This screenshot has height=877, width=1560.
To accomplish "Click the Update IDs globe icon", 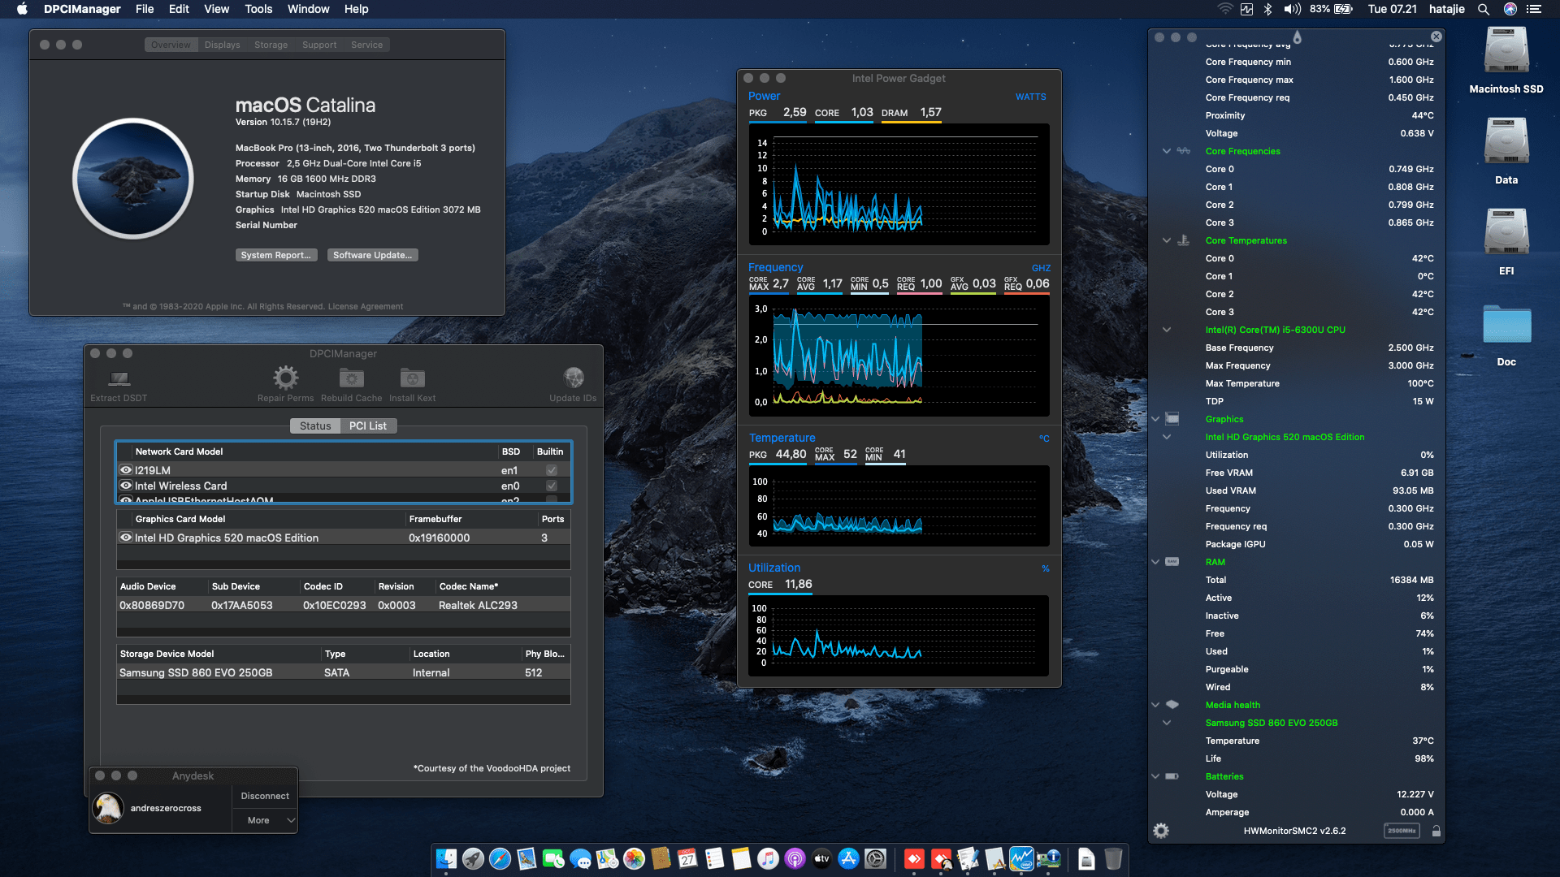I will [574, 377].
